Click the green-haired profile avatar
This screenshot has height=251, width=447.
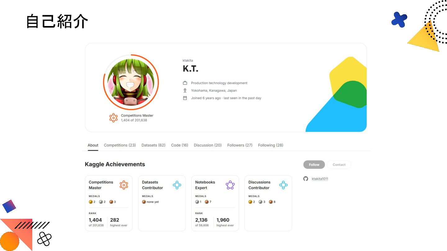131,82
